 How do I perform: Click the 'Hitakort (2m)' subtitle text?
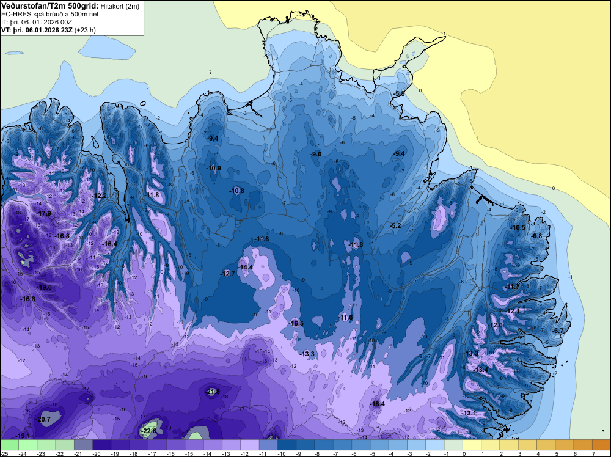120,6
